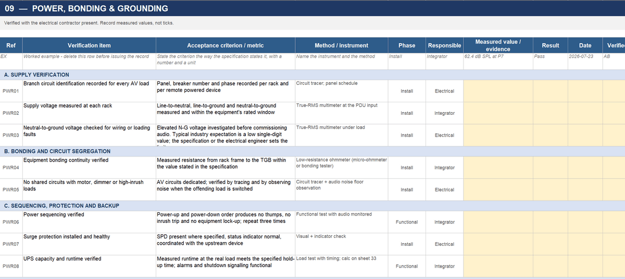Select reference cell PWR05
The image size is (625, 279).
pos(11,190)
